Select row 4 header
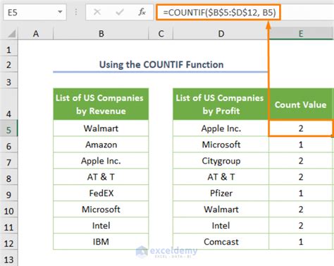 (8, 104)
